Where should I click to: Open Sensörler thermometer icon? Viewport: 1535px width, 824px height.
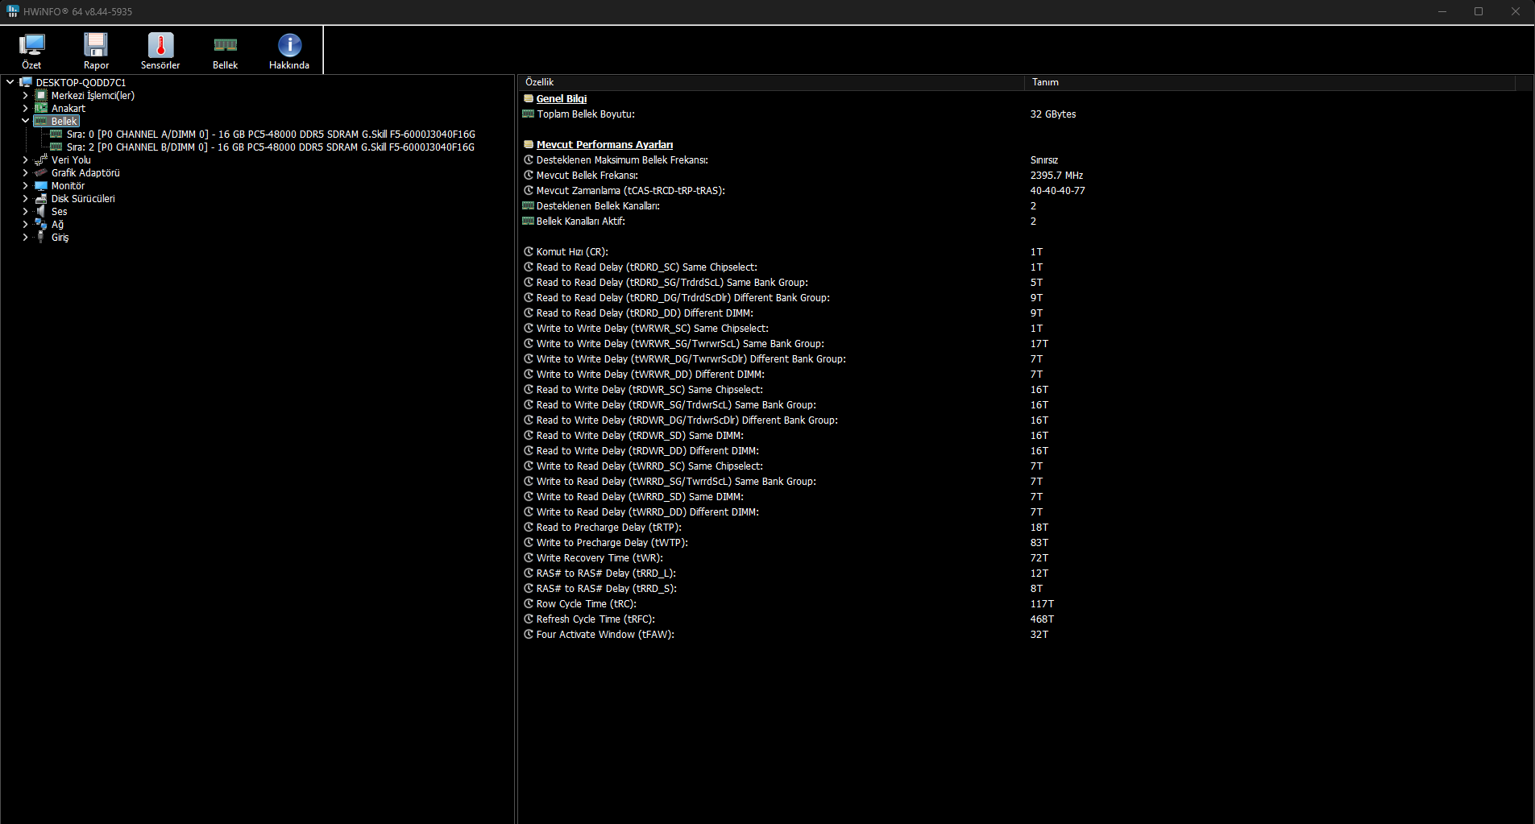pos(160,46)
